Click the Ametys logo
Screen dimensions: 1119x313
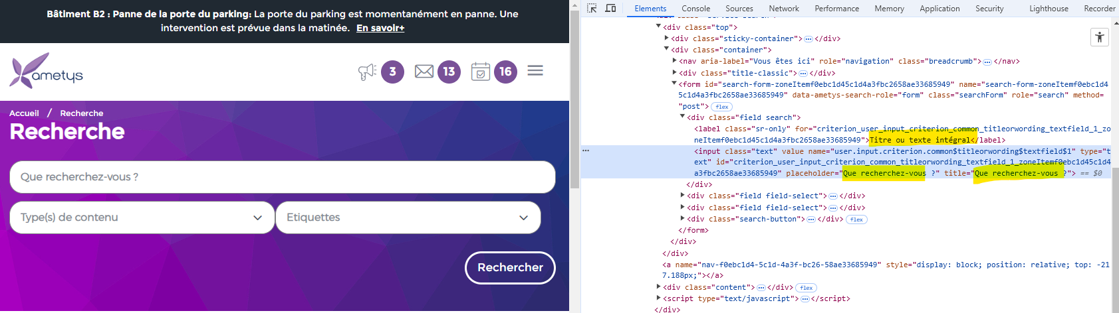(47, 71)
